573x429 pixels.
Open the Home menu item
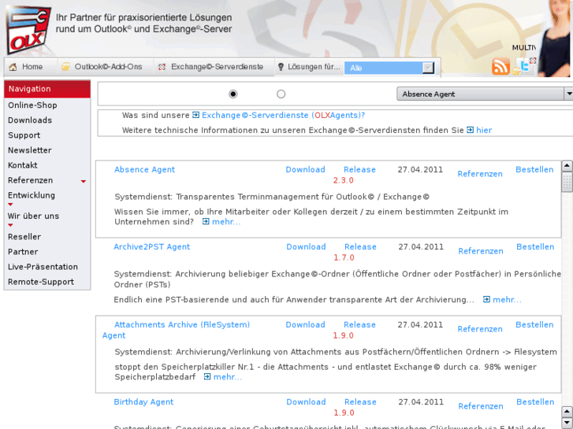tap(32, 67)
